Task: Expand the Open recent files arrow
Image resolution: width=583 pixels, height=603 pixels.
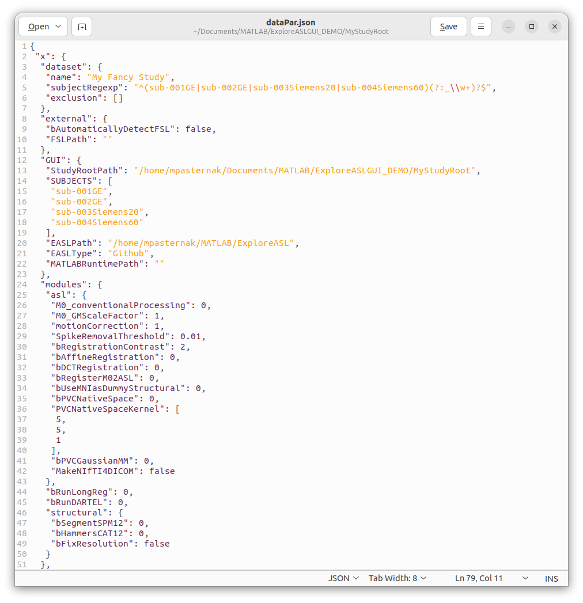Action: coord(58,26)
